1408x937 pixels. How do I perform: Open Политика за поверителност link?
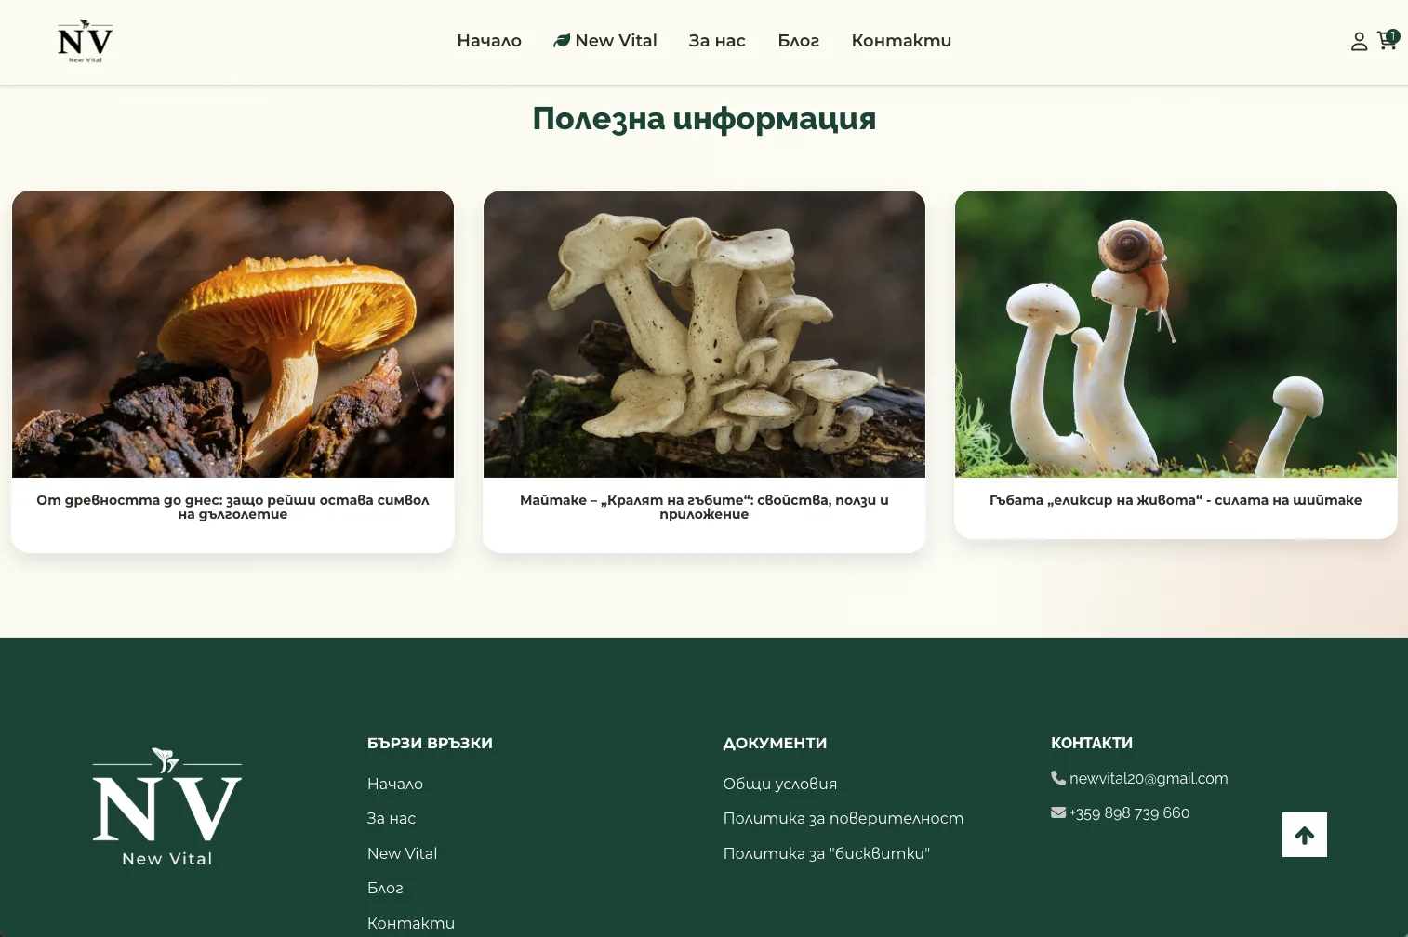click(843, 818)
